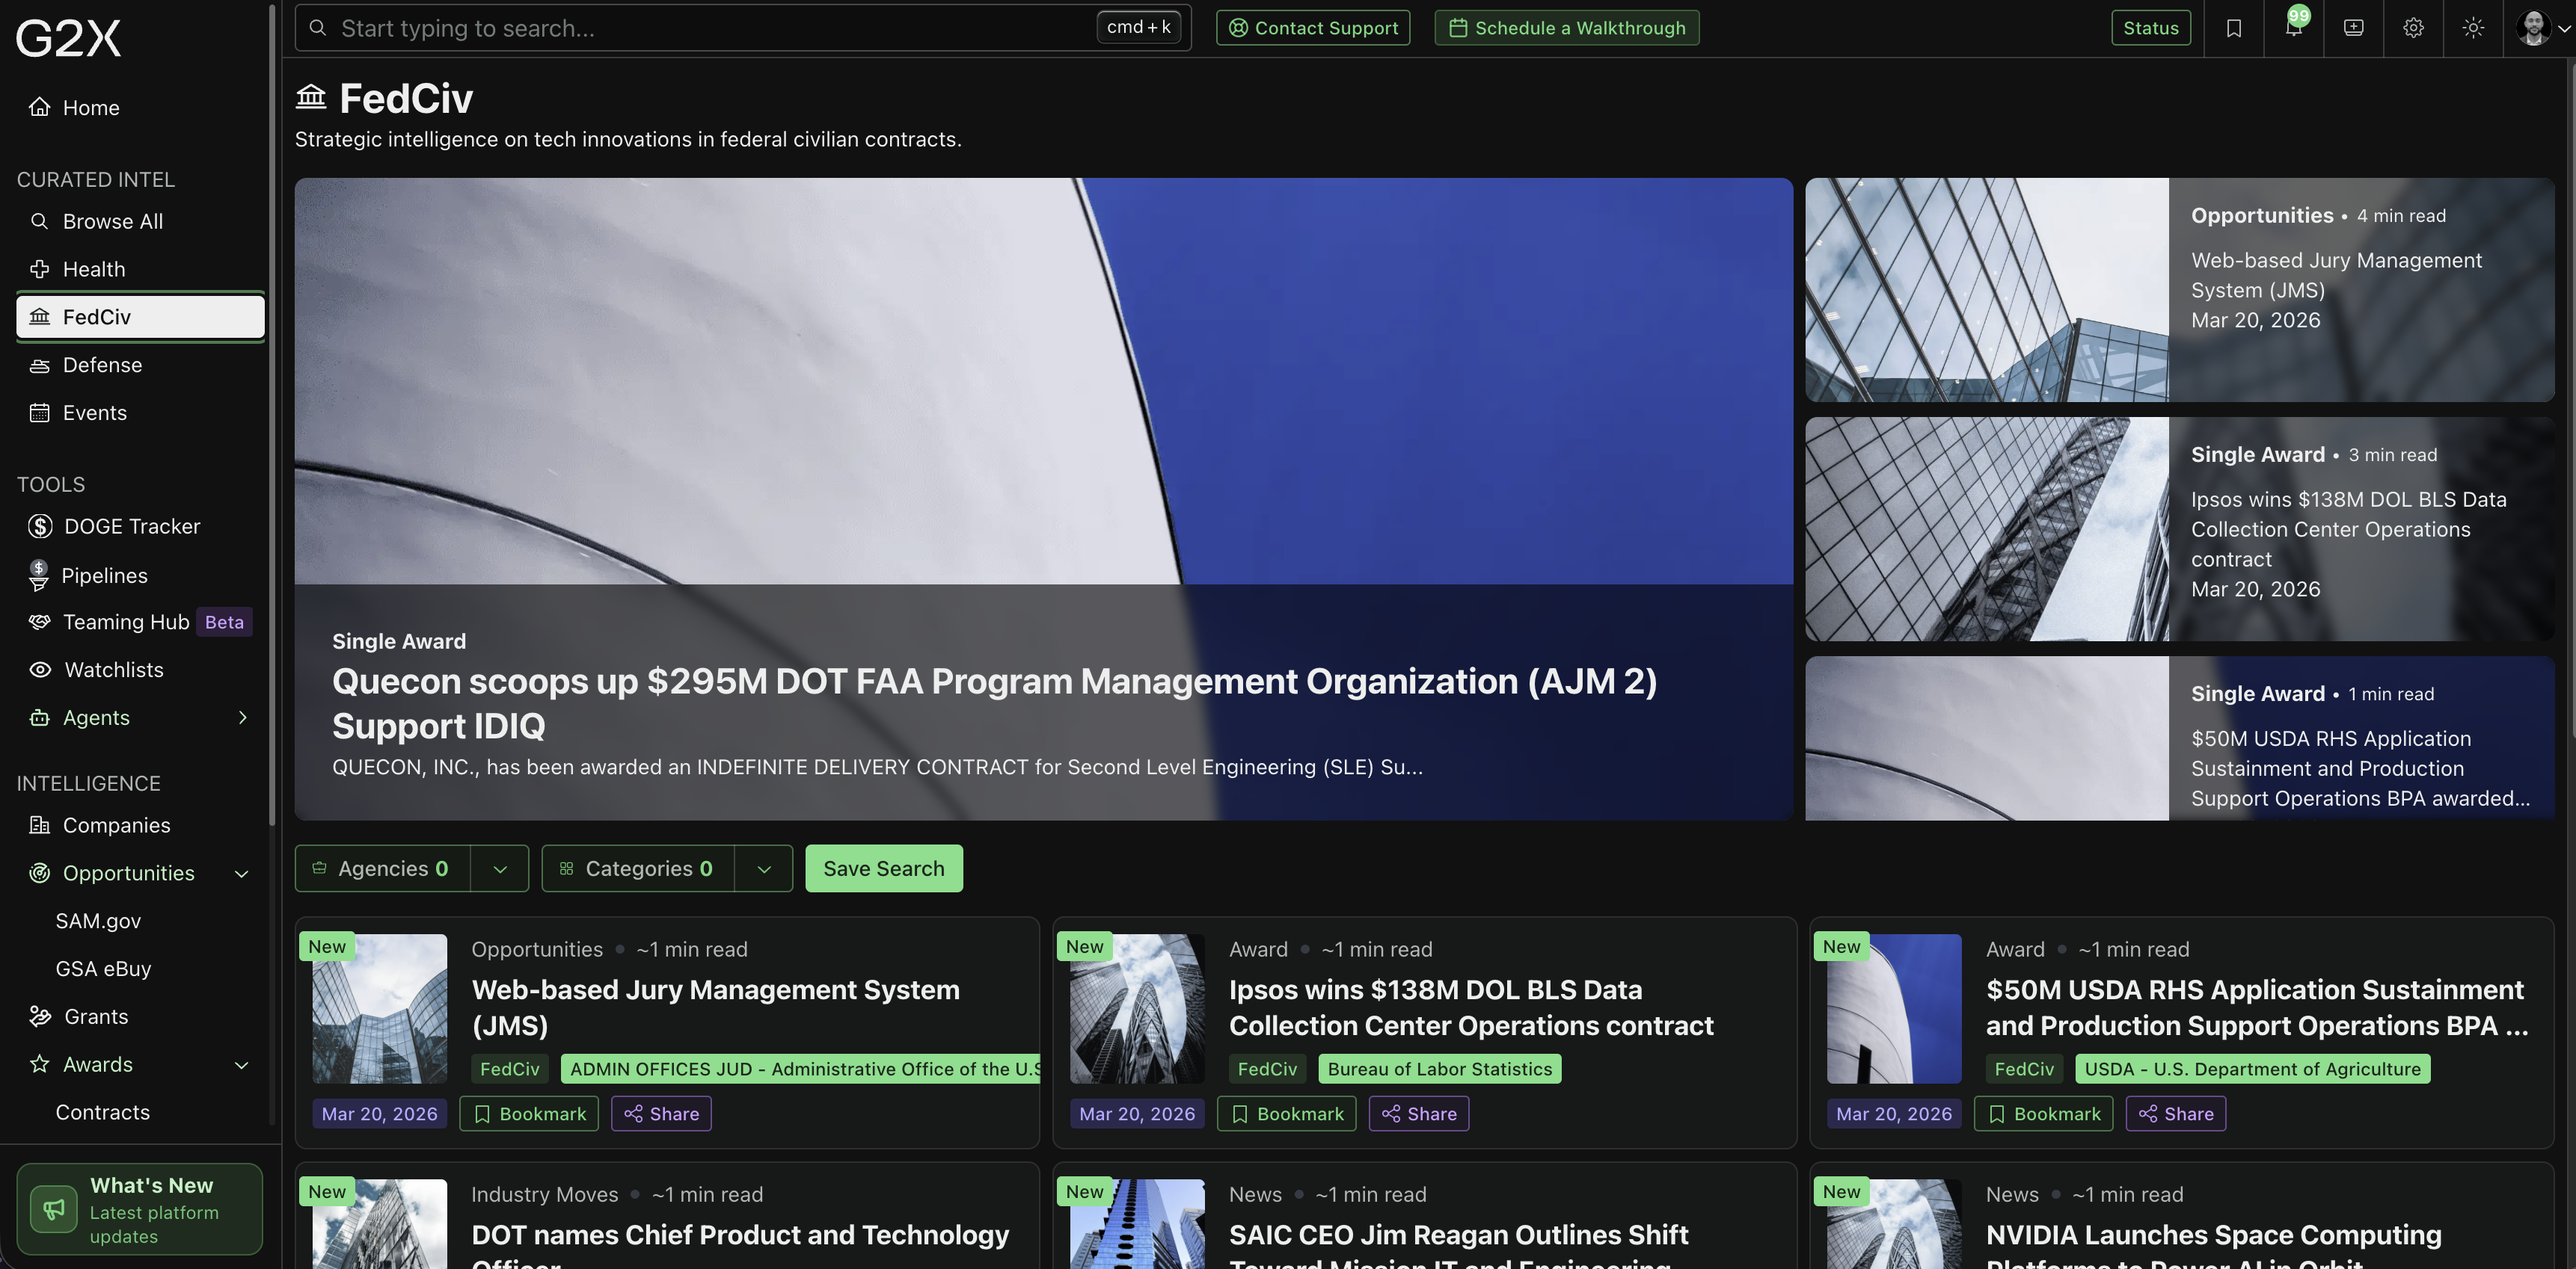Open GSA eBuy under Opportunities

(x=103, y=969)
